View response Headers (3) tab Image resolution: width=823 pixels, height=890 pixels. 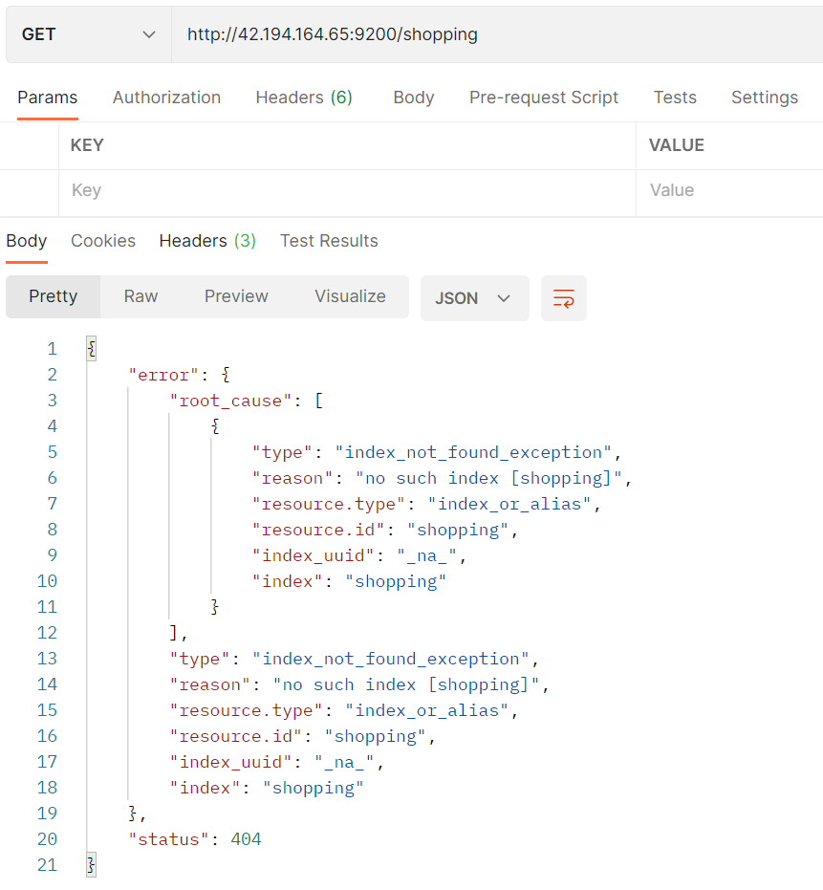click(207, 241)
